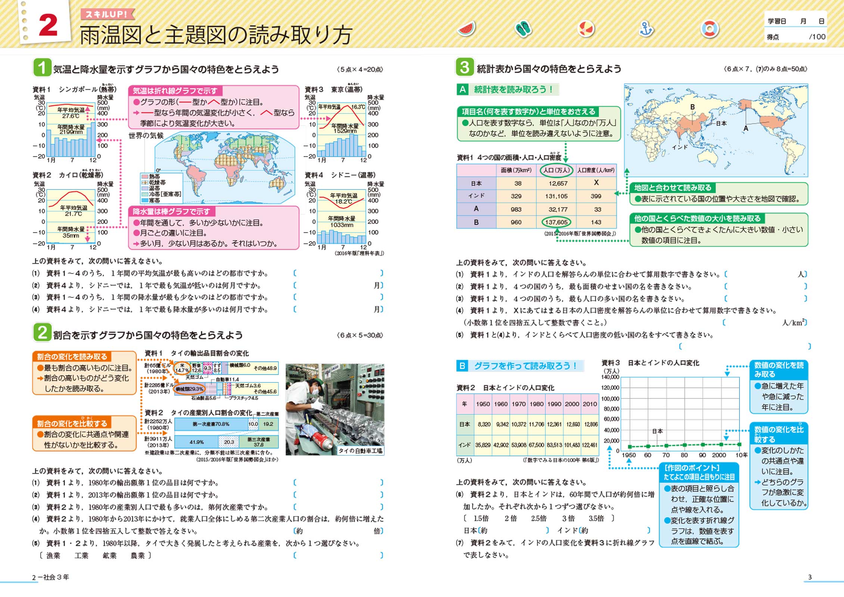Click the 地図と合わせて読み取る green heading

(x=672, y=188)
